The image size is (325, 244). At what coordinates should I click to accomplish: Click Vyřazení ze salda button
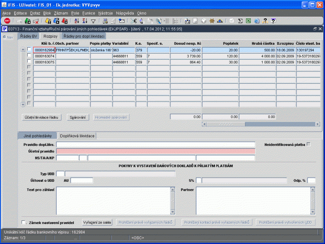pyautogui.click(x=97, y=222)
